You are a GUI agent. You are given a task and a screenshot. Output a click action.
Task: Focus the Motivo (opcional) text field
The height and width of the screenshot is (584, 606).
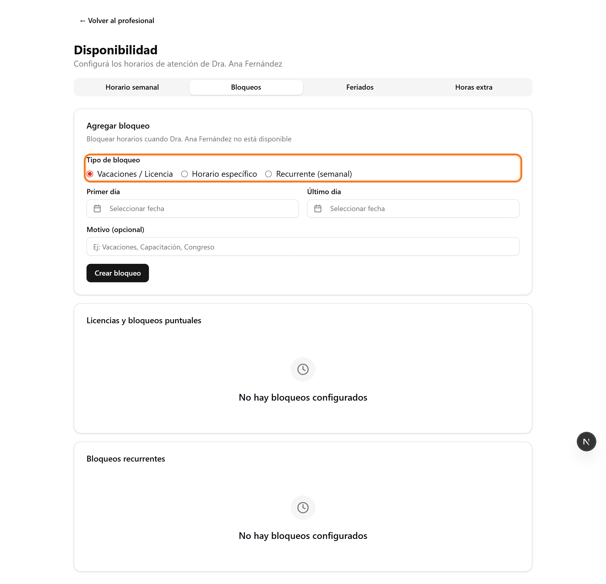coord(303,247)
